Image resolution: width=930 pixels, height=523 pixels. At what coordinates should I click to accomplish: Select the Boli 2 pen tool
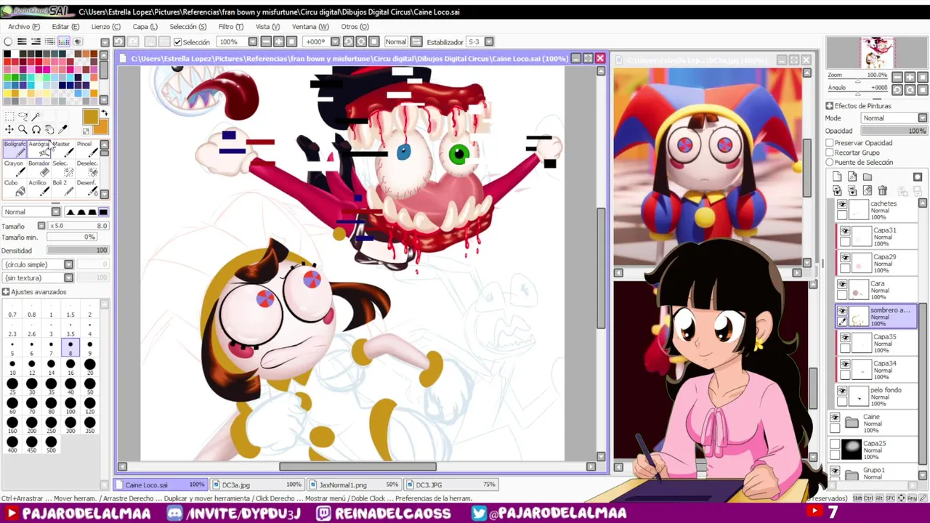click(62, 187)
